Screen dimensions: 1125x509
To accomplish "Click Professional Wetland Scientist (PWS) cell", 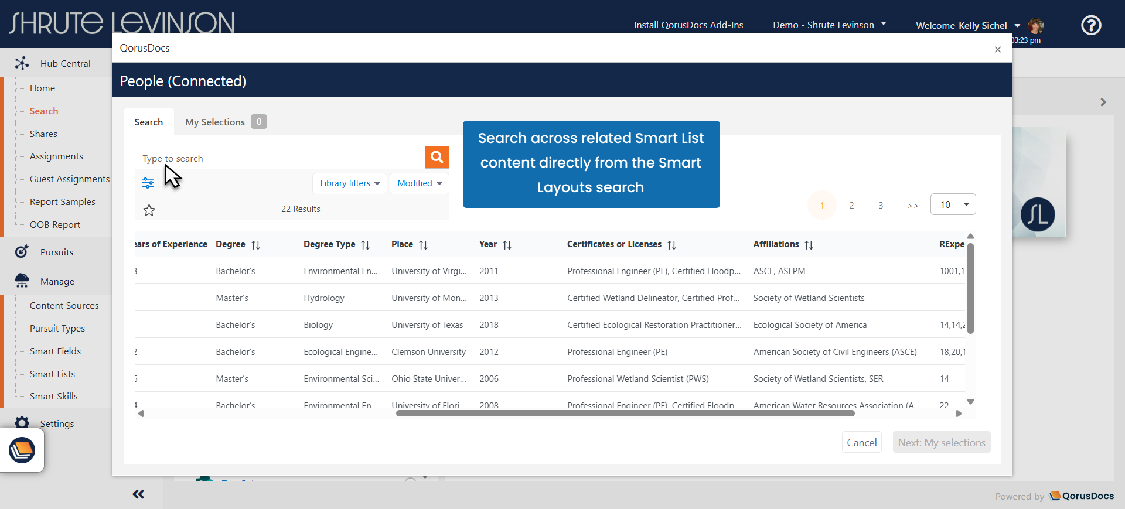I will pos(638,379).
